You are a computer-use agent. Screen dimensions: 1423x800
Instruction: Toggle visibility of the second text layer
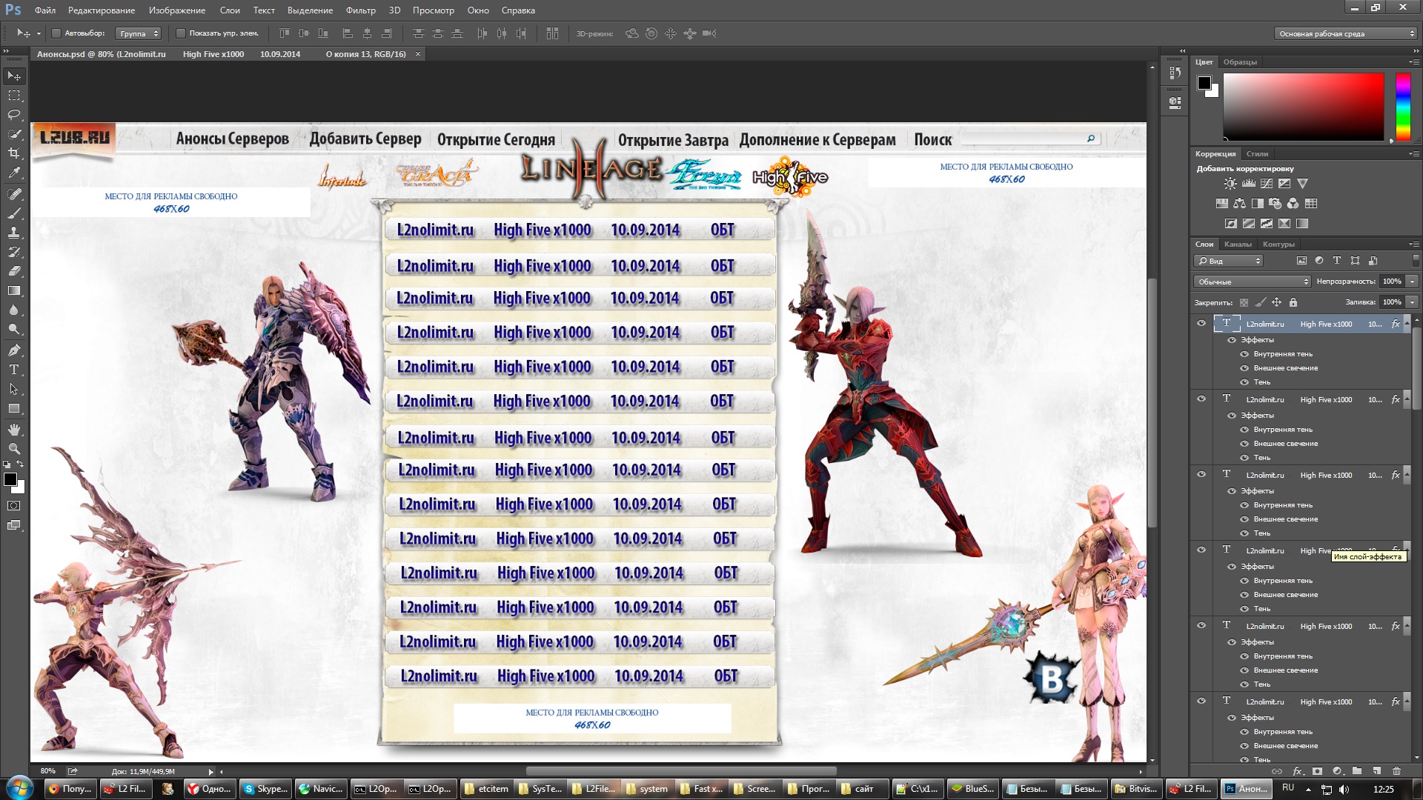point(1201,399)
